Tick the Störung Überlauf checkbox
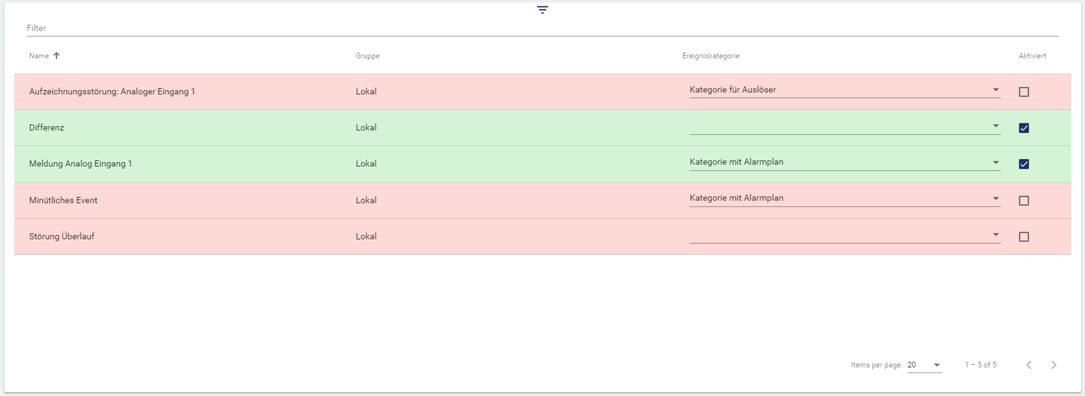1085x396 pixels. coord(1023,237)
